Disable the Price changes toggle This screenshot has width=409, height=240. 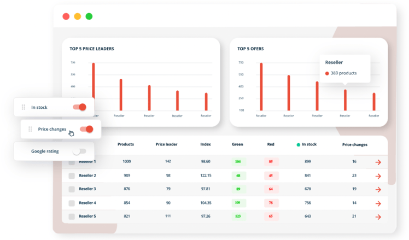click(86, 129)
